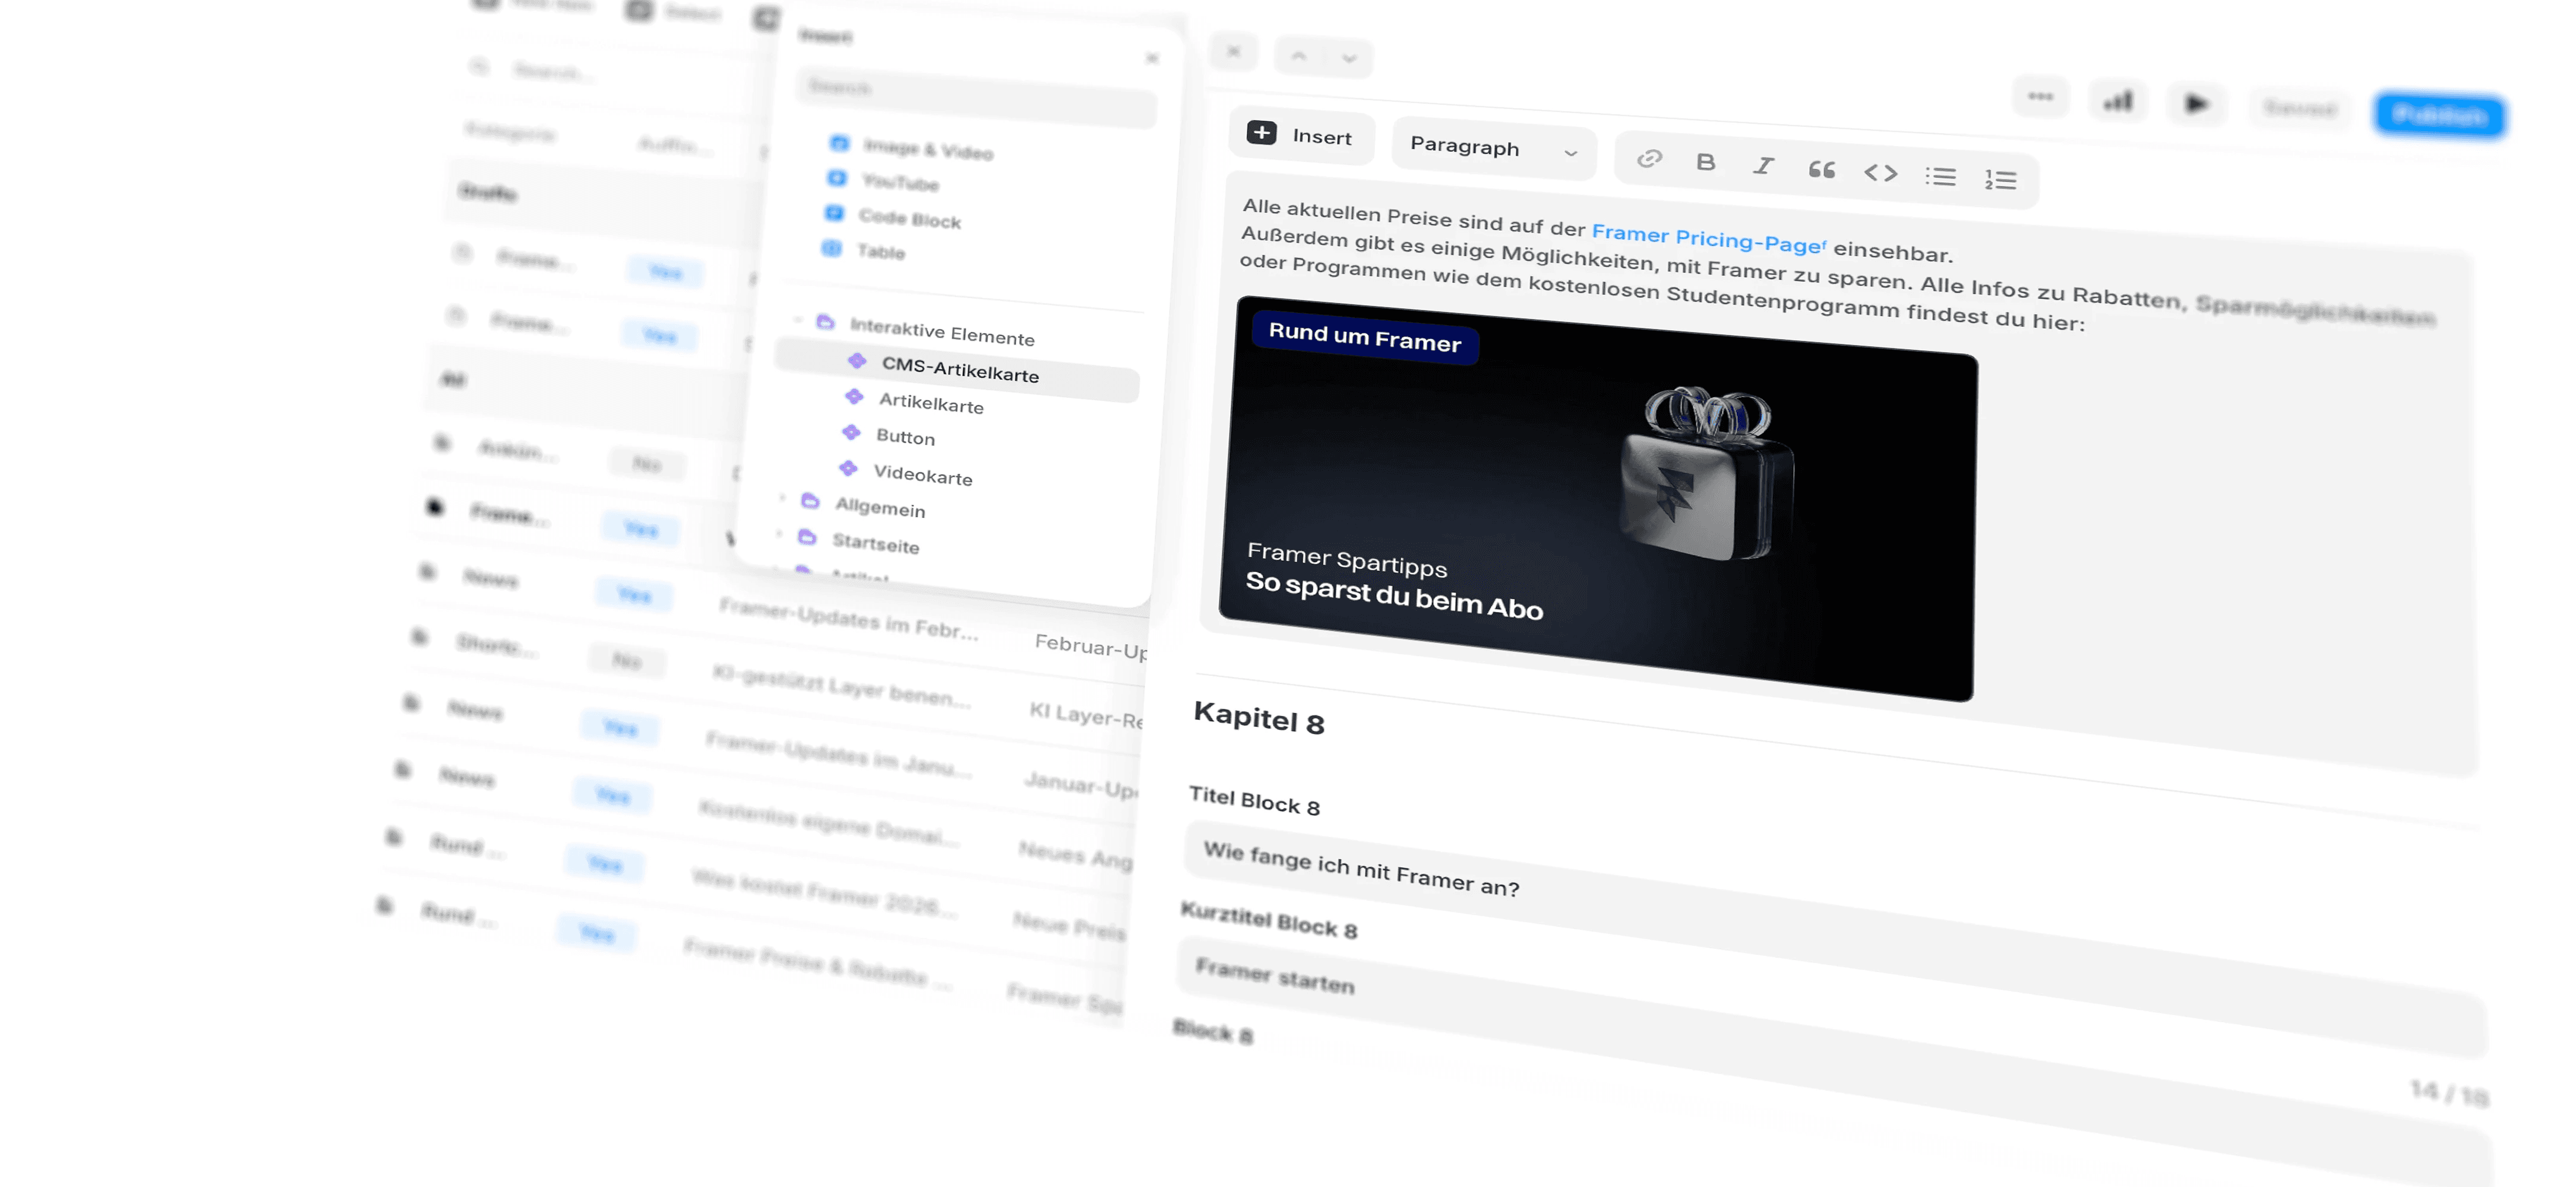Apply blockquote formatting
The height and width of the screenshot is (1187, 2576).
[1821, 170]
